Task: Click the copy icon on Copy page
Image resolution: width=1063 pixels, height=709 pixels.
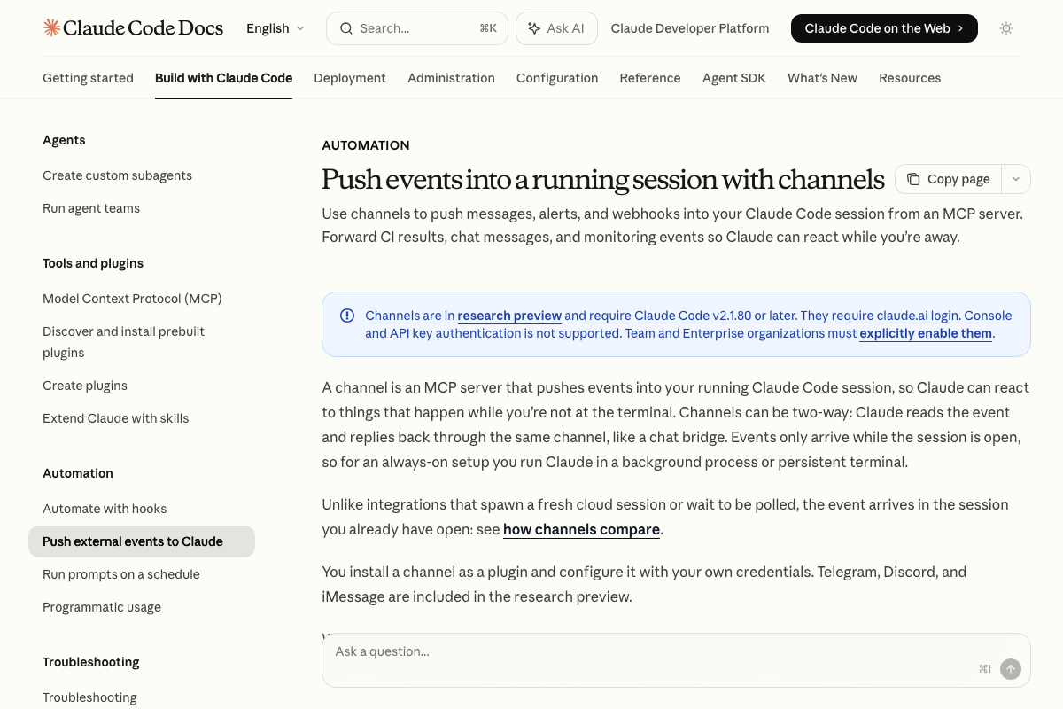Action: (913, 179)
